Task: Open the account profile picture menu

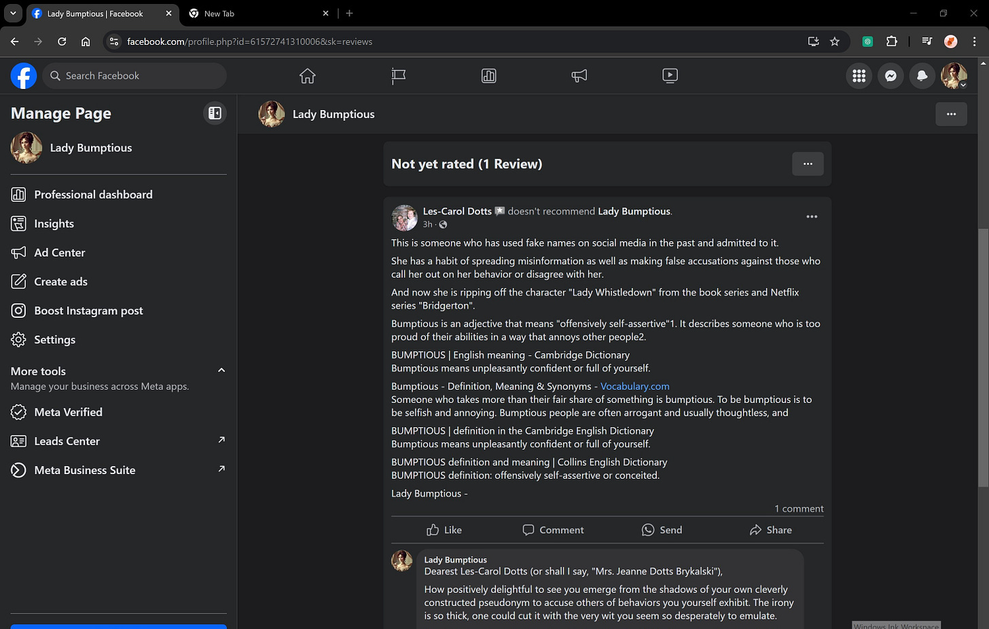Action: (954, 76)
